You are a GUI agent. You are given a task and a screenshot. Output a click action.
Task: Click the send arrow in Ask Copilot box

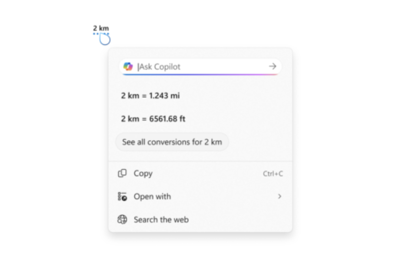[272, 67]
